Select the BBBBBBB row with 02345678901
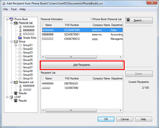159x128 pixels. click(82, 34)
